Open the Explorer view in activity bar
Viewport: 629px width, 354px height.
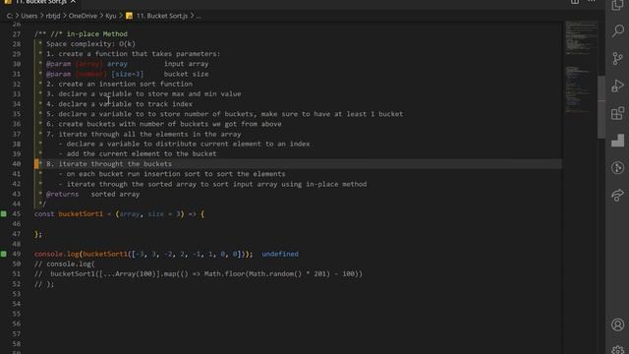[x=617, y=5]
